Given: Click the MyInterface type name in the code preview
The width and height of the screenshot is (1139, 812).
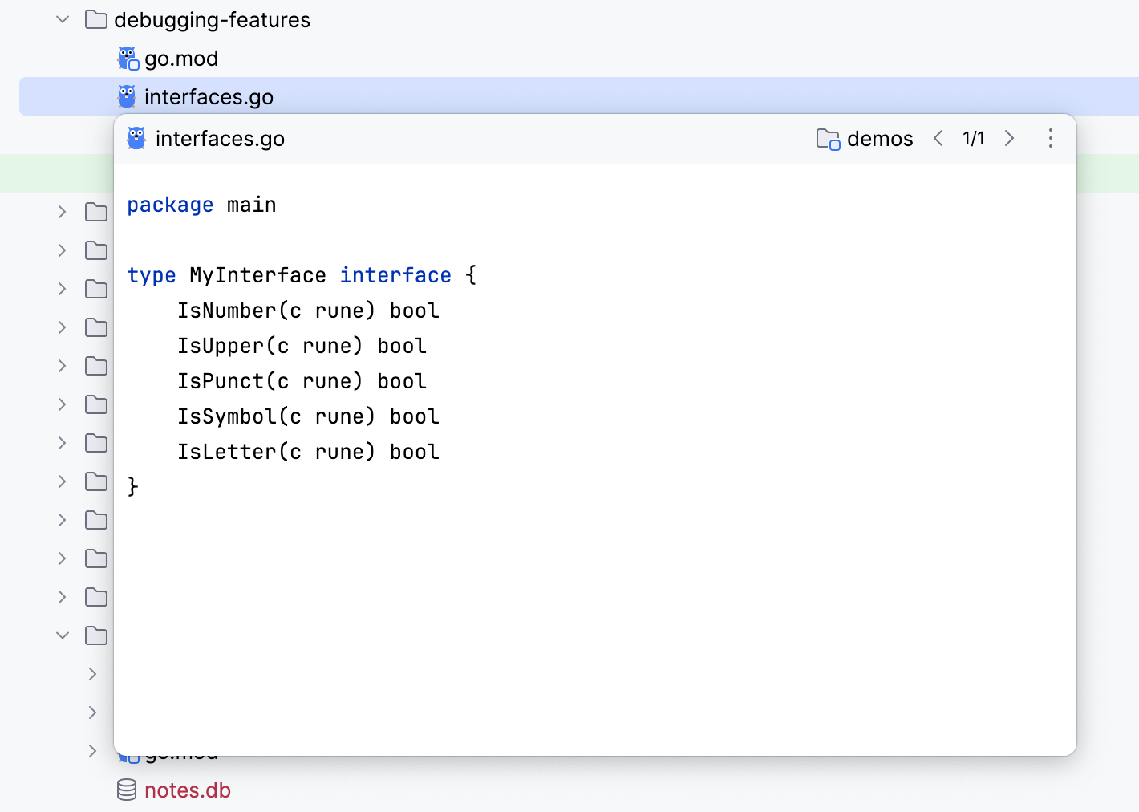Looking at the screenshot, I should coord(257,274).
